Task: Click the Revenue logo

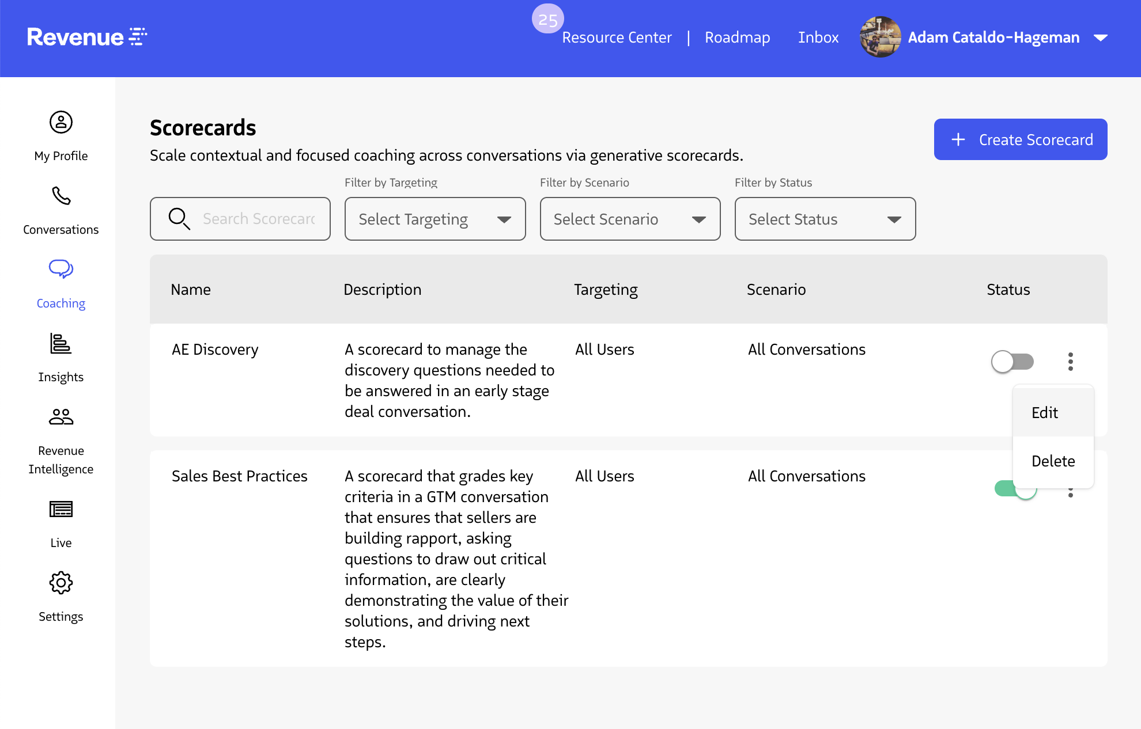Action: tap(86, 37)
